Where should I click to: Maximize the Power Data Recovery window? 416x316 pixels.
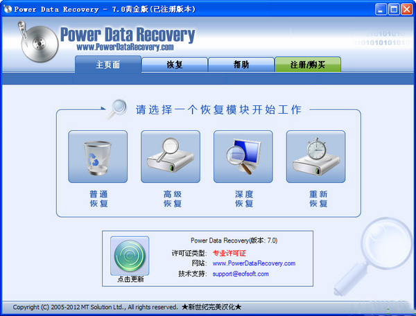click(394, 10)
